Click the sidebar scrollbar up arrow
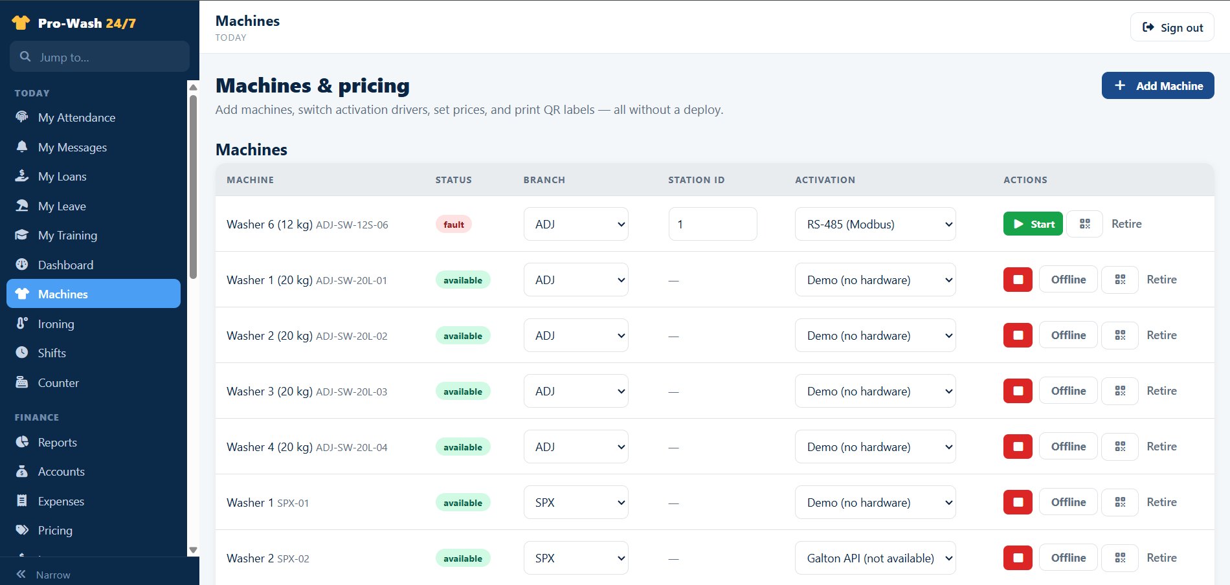1230x585 pixels. tap(193, 87)
